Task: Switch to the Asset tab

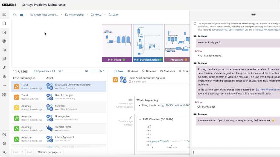Action: tap(133, 71)
